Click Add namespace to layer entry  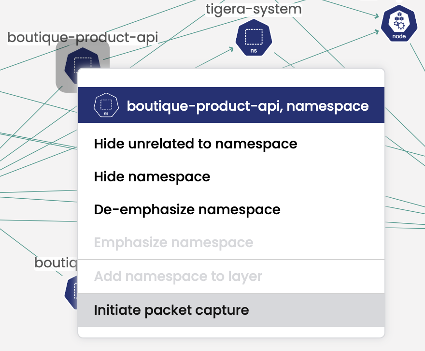click(231, 277)
